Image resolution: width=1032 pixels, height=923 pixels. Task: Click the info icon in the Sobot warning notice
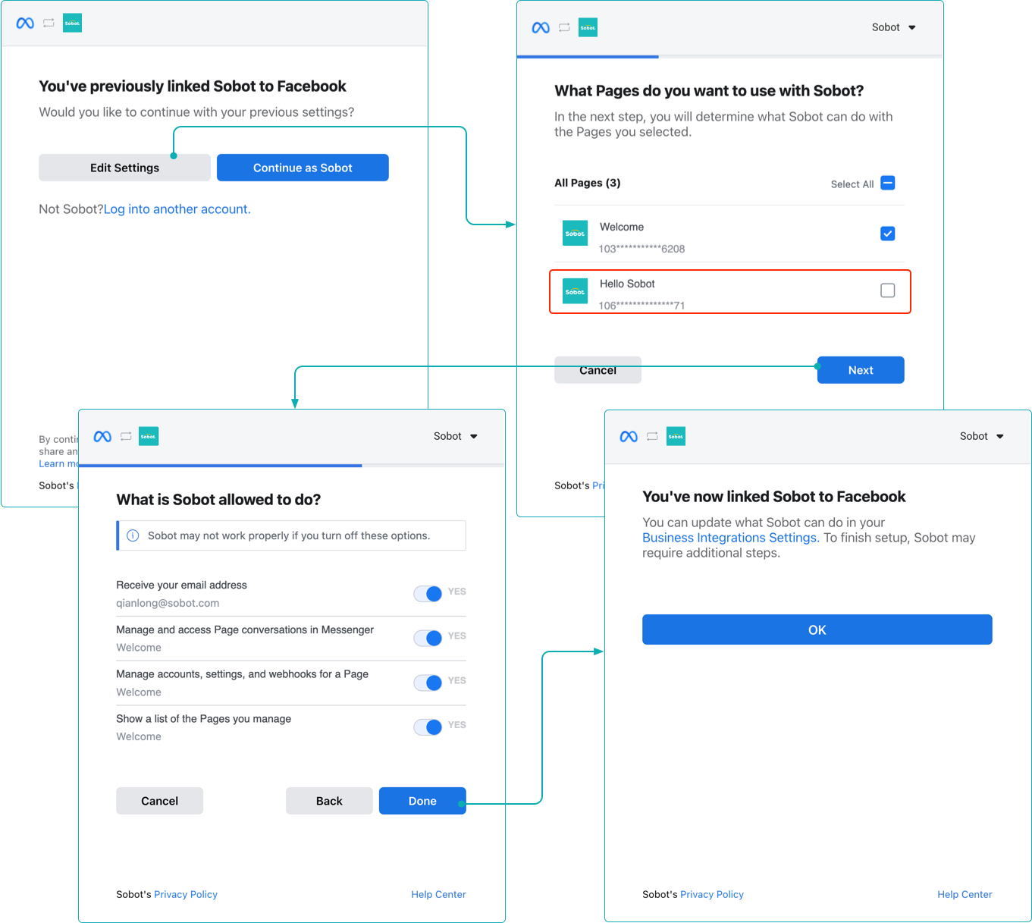[133, 535]
